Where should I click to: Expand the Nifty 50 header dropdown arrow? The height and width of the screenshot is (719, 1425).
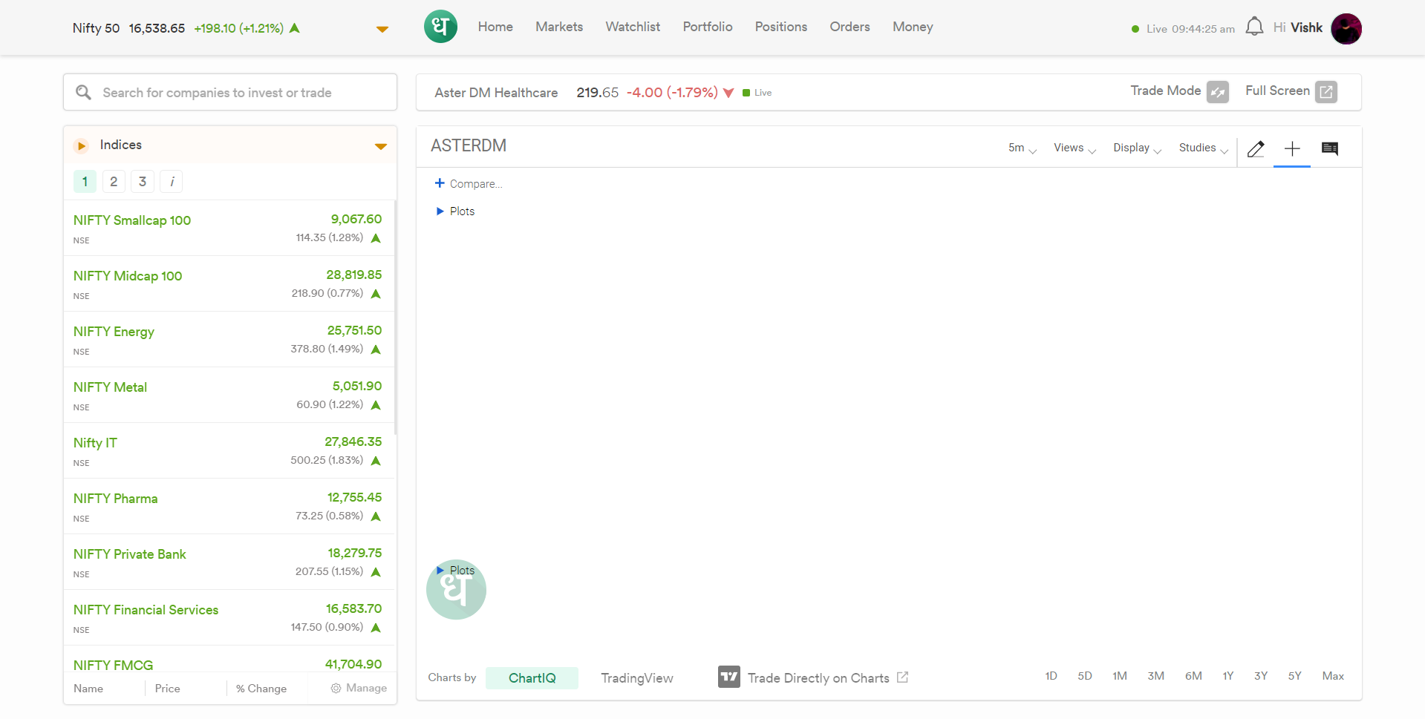coord(382,30)
